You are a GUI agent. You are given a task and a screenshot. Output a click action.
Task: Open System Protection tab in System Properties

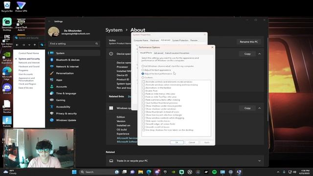[x=180, y=40]
